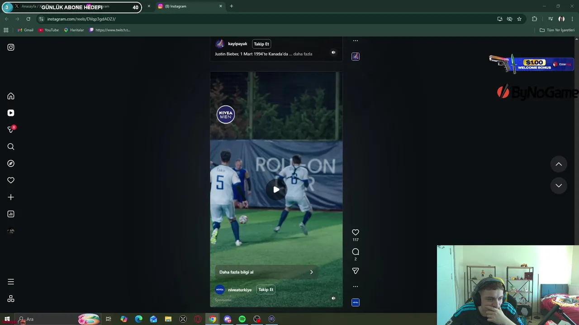This screenshot has width=579, height=325.
Task: Follow niveaturkiye with Takip Et button
Action: (266, 290)
